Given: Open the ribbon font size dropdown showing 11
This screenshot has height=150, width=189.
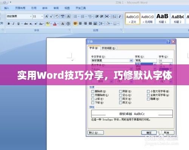Looking at the screenshot, I should tap(42, 16).
